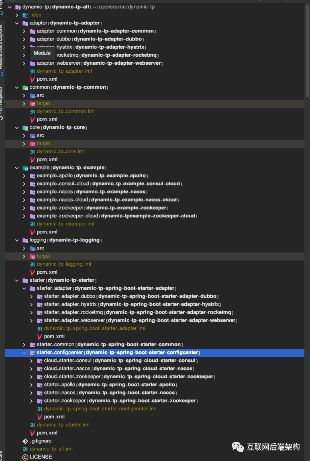Viewport: 310px width, 461px height.
Task: Click the dynamic-tp-starter.iml file icon
Action: tap(32, 425)
